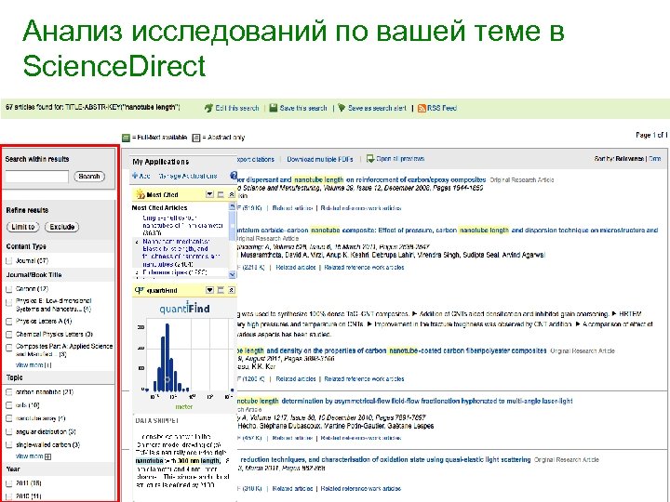Click the RSS Feed link
The image size is (670, 502).
[442, 108]
